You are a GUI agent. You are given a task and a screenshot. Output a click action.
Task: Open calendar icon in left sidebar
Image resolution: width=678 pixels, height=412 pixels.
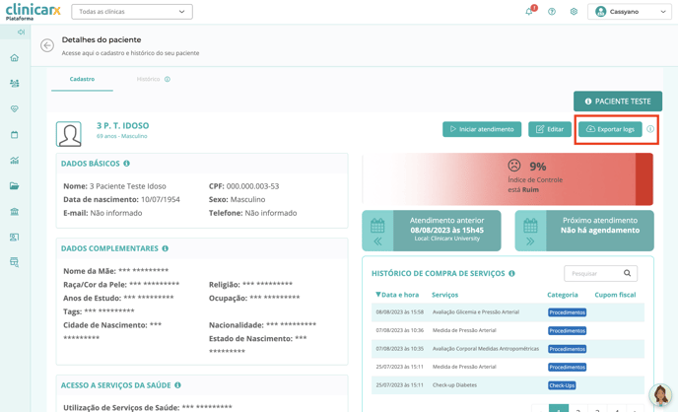15,135
